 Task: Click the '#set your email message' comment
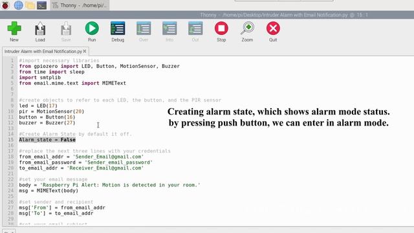[53, 179]
